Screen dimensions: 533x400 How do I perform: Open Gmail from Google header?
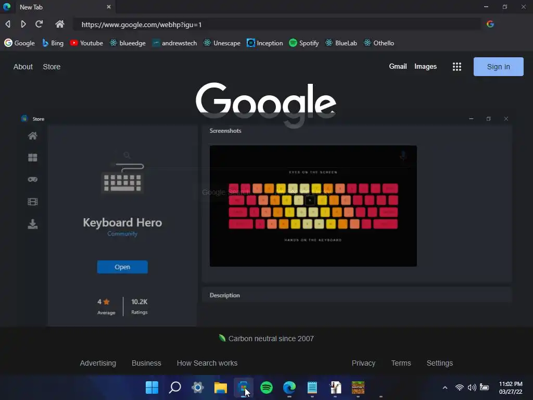tap(398, 66)
